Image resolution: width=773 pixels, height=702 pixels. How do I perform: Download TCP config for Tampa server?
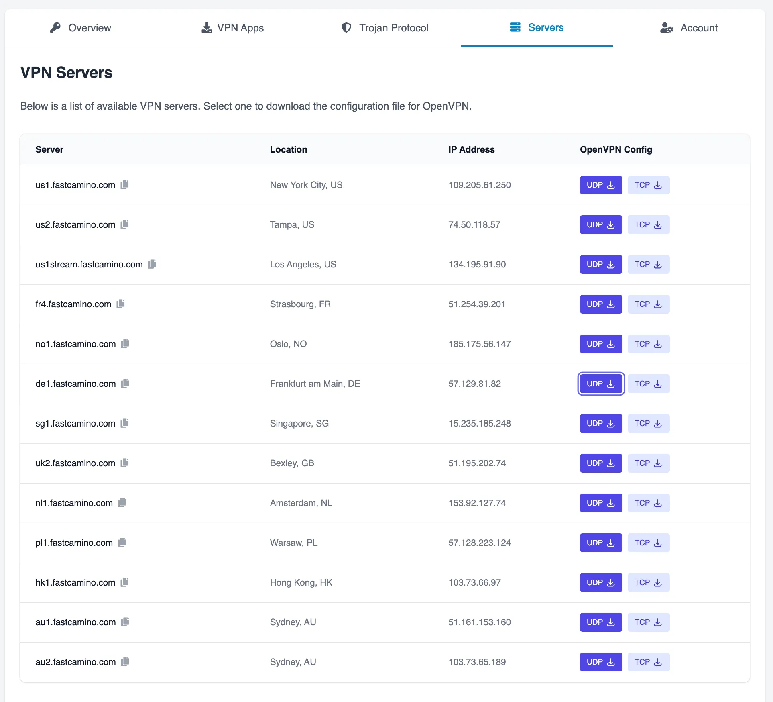[648, 225]
